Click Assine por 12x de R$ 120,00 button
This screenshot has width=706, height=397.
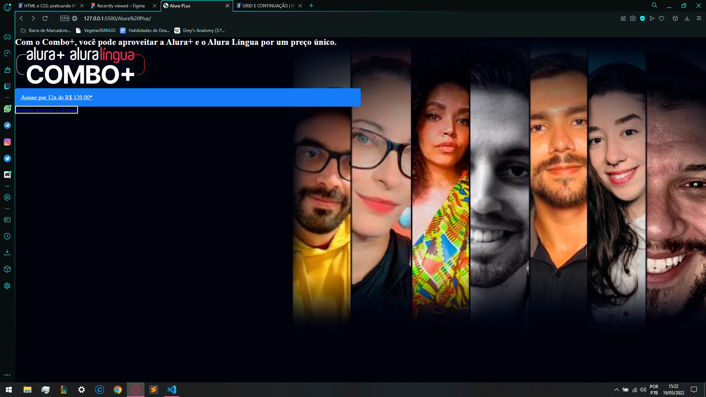(x=188, y=97)
